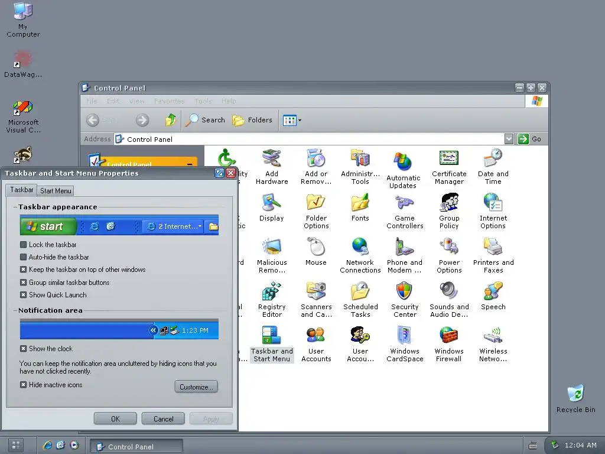Open Malicious Removal tool icon
This screenshot has width=605, height=454.
coord(272,255)
